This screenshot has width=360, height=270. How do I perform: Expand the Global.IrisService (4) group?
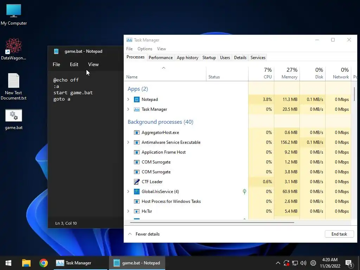[x=128, y=192]
